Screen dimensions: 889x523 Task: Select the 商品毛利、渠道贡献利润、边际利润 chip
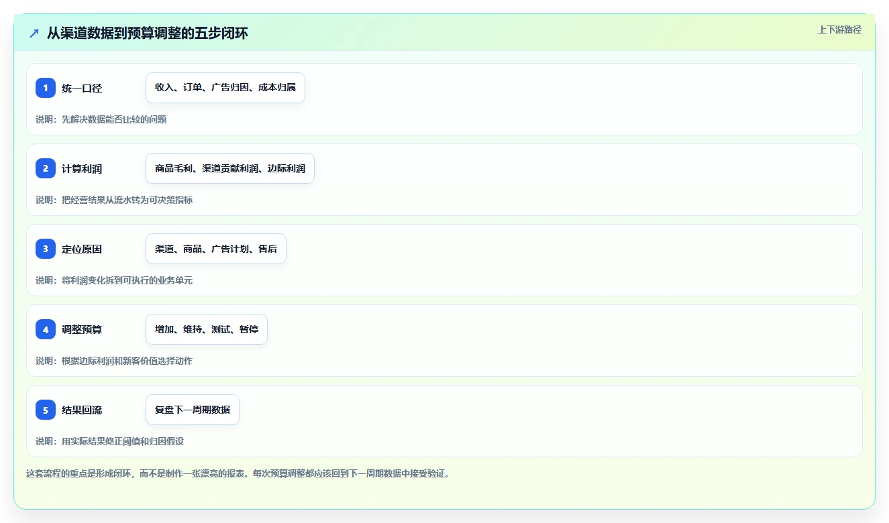pyautogui.click(x=230, y=168)
